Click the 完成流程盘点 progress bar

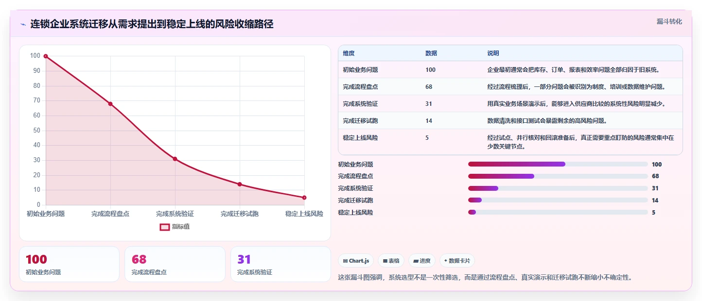click(558, 176)
